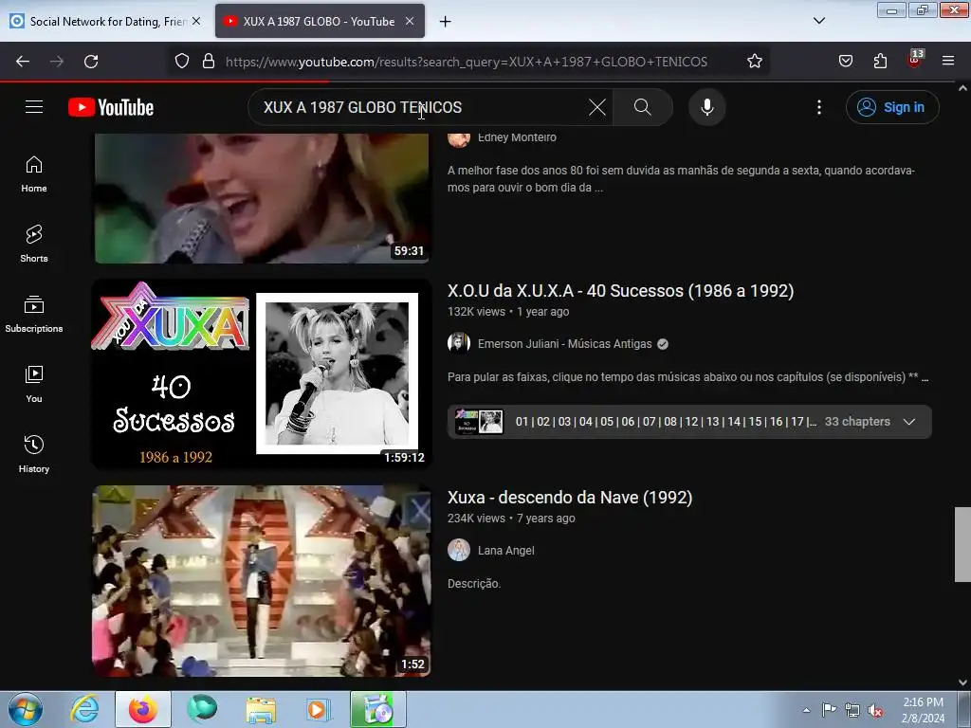The height and width of the screenshot is (728, 971).
Task: Open the YouTube guide hamburger menu
Action: (x=34, y=107)
